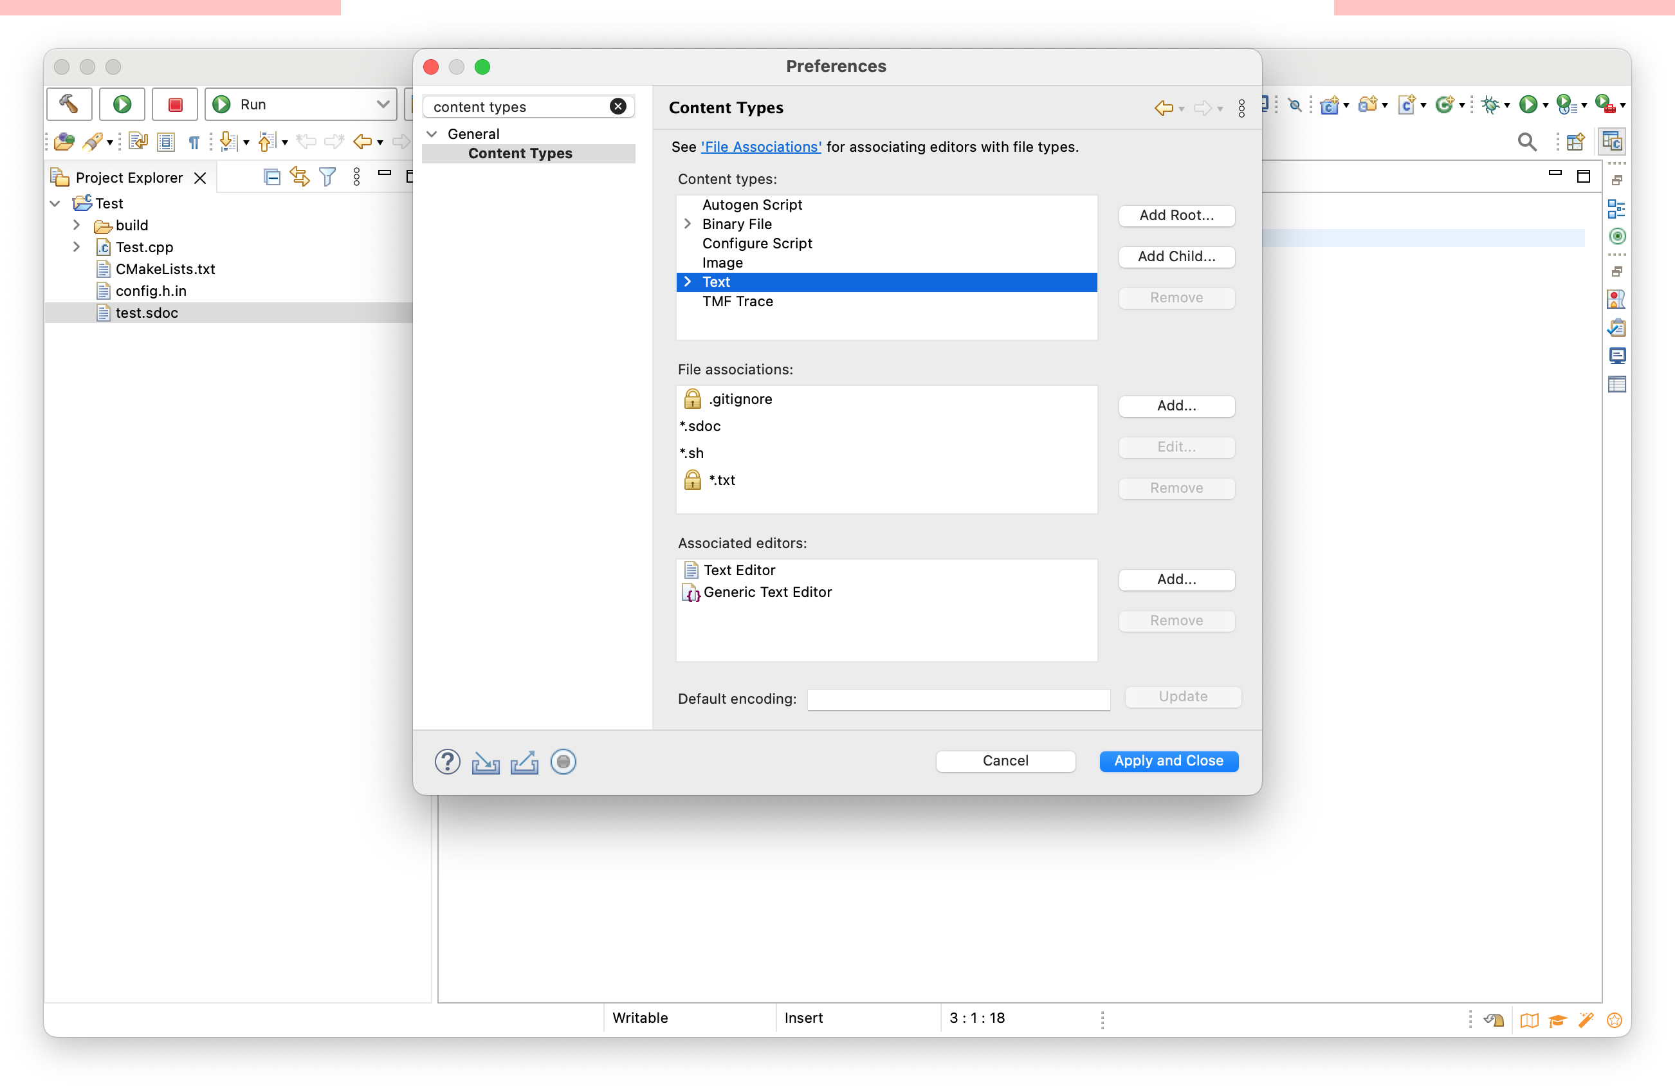1675x1091 pixels.
Task: Select the *.sdoc file association
Action: click(x=701, y=426)
